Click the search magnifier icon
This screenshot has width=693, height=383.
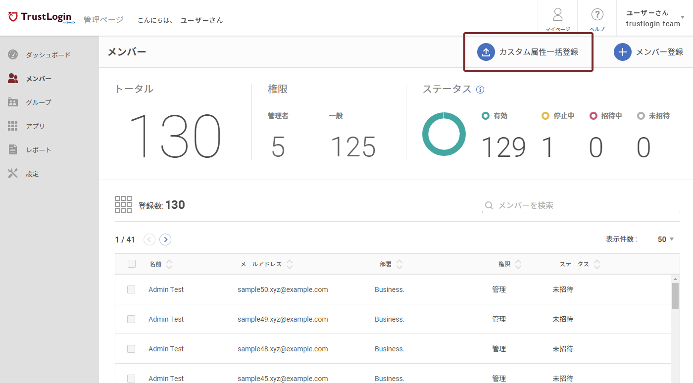(x=489, y=205)
